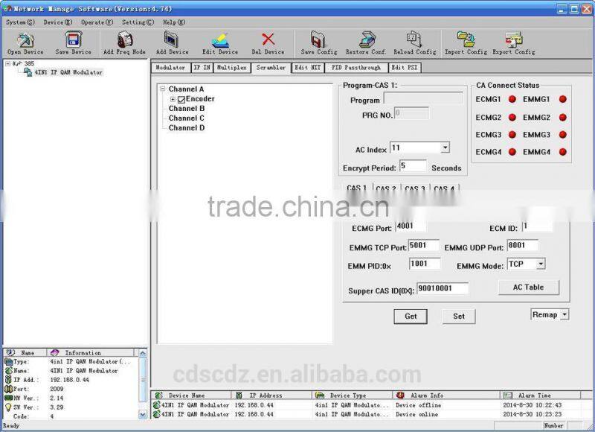Click the Add Freq Node icon

pyautogui.click(x=123, y=40)
